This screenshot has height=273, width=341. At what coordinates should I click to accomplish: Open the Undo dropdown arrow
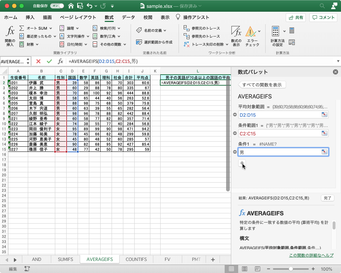tap(96, 6)
